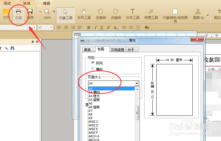Screen dimensions: 221x141
Task: Justify text alignment
Action: 80,28
